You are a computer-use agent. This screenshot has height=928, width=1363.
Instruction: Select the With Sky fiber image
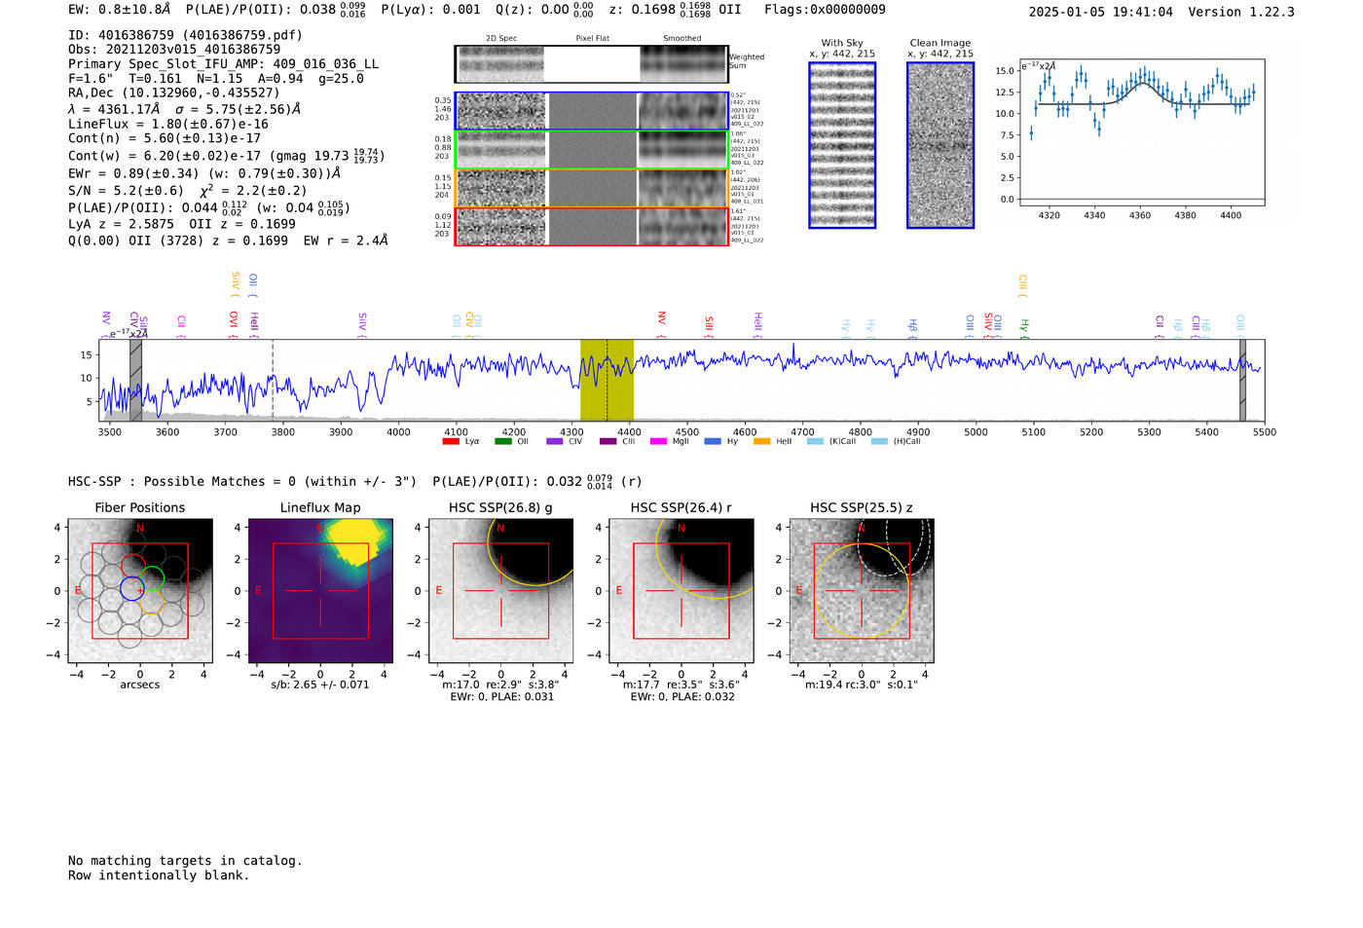click(x=842, y=145)
